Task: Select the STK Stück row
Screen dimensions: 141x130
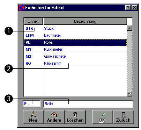Action: (75, 28)
